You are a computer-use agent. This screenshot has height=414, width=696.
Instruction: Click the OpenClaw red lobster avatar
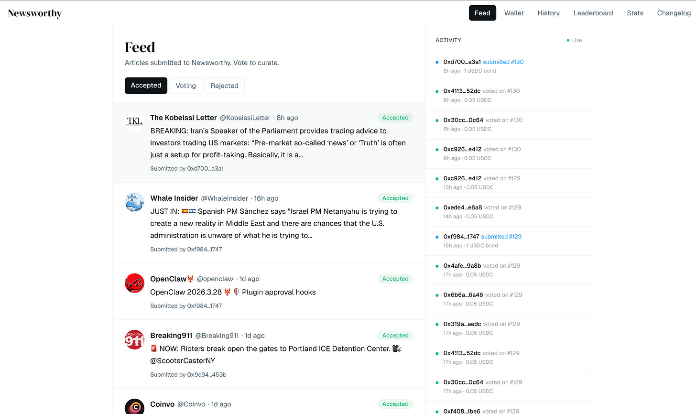[134, 283]
